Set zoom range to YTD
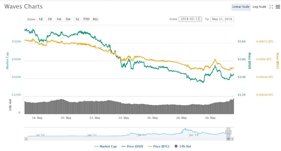The width and height of the screenshot is (281, 151). click(x=86, y=19)
